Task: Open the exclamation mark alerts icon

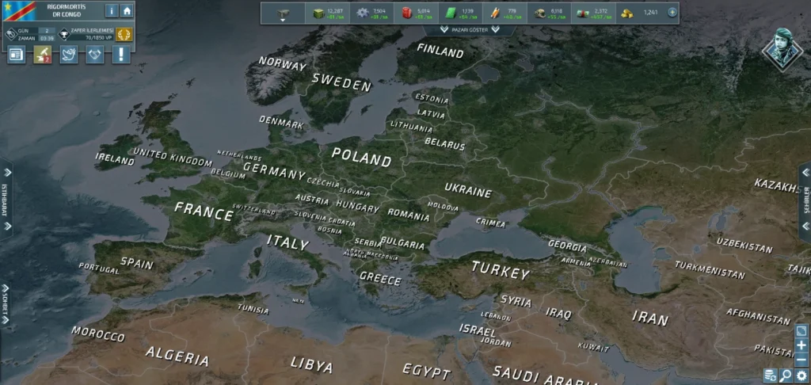Action: pyautogui.click(x=121, y=55)
